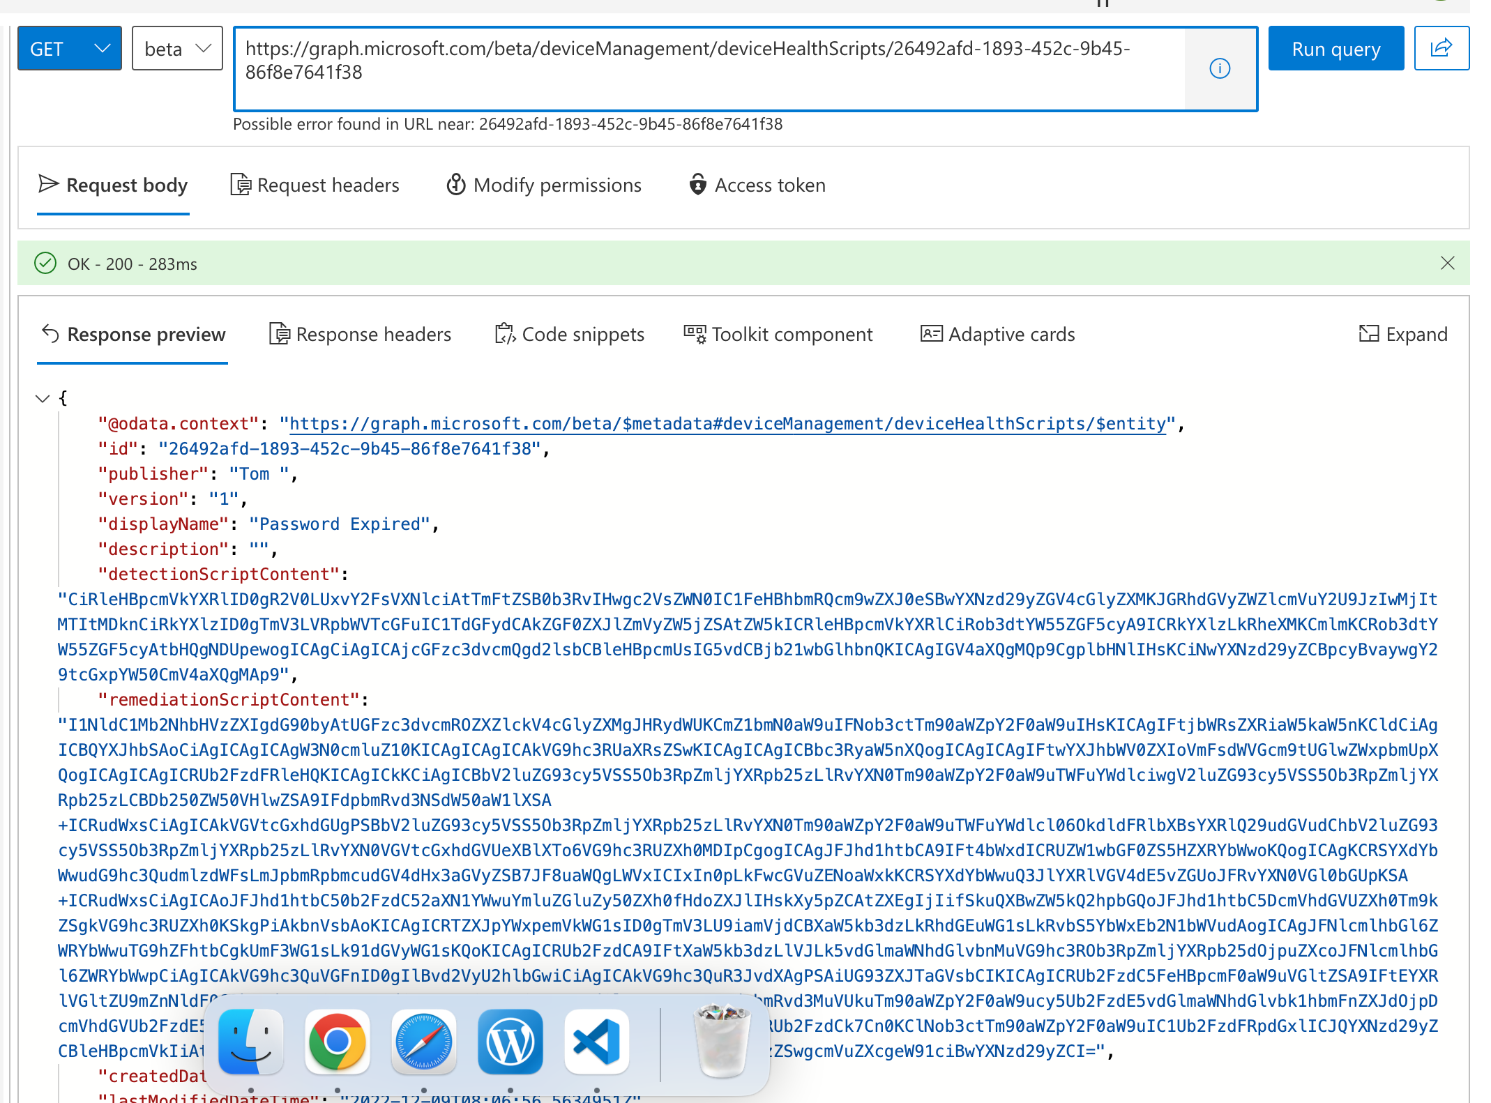Open the Adaptive cards view

(997, 334)
